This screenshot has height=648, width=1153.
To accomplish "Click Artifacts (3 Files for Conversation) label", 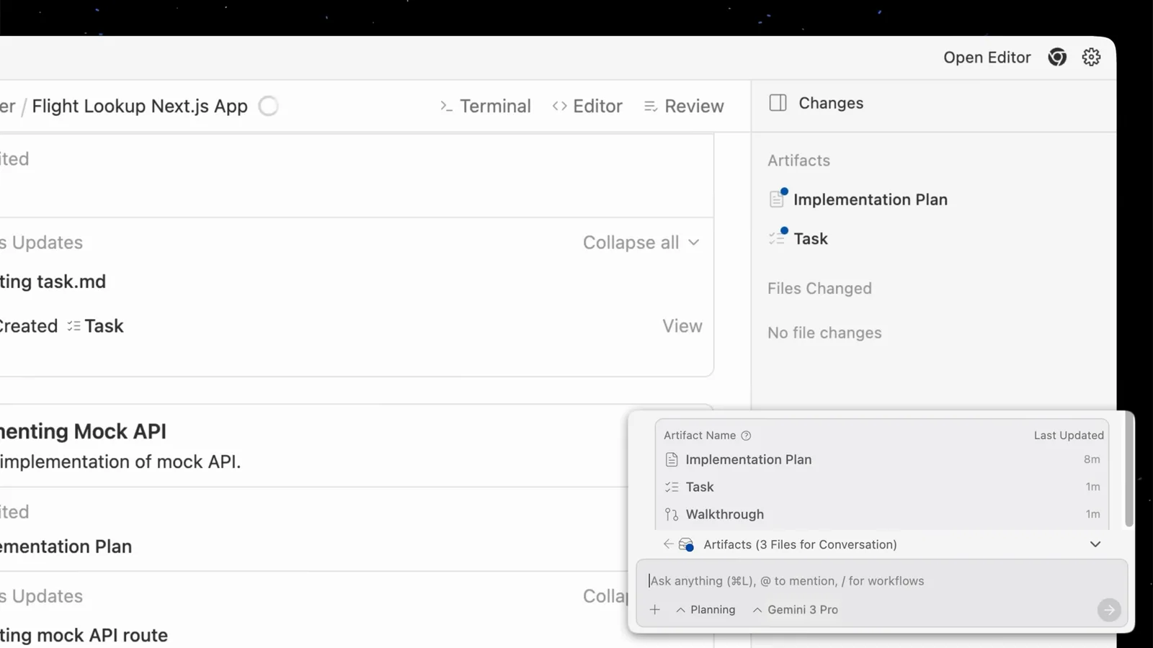I will tap(800, 544).
